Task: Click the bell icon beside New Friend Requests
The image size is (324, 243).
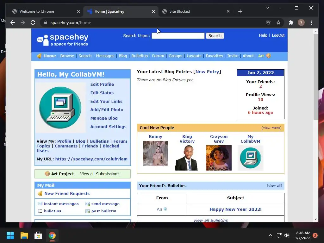Action: point(40,194)
